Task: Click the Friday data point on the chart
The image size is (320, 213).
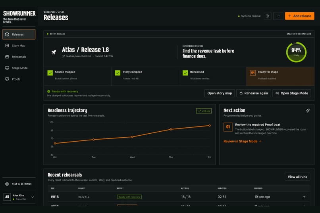Action: 210,126
